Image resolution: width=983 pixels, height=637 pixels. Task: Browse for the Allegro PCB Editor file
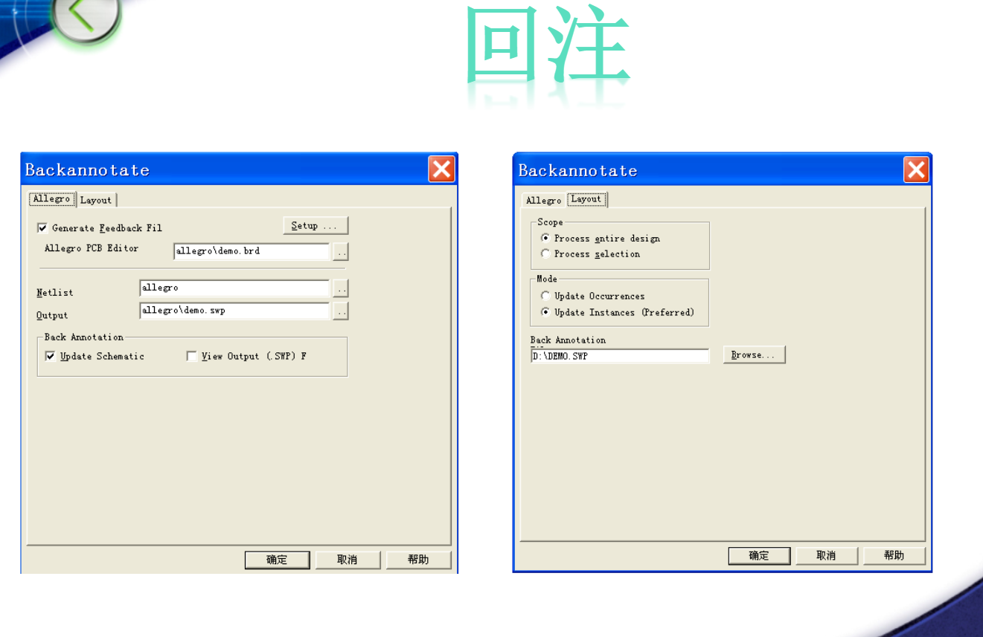pos(341,252)
